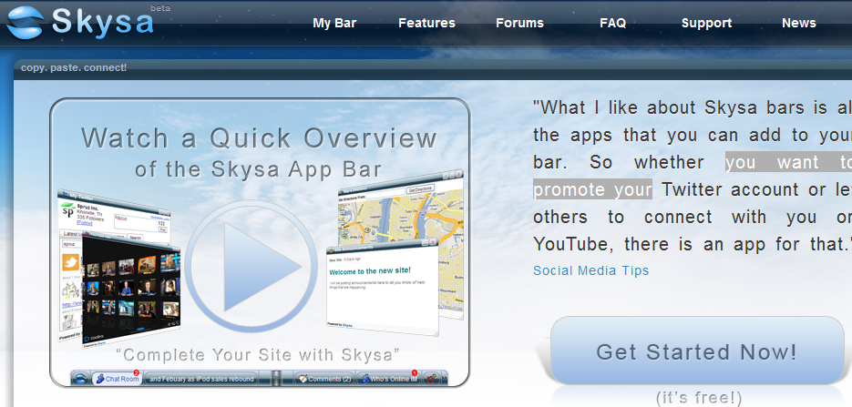Click the orange Twitter bird icon

[x=71, y=262]
